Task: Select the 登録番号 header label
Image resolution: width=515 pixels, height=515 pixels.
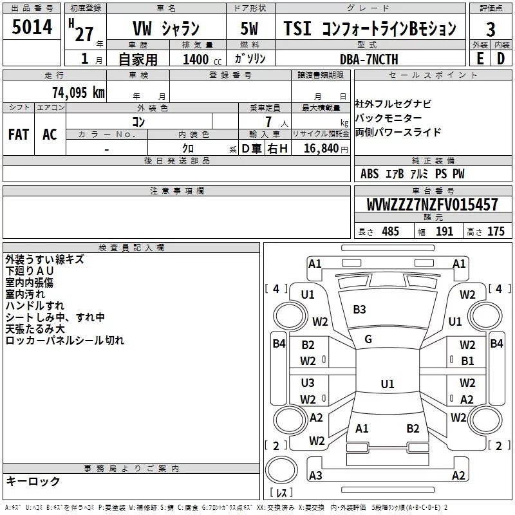Action: click(230, 75)
